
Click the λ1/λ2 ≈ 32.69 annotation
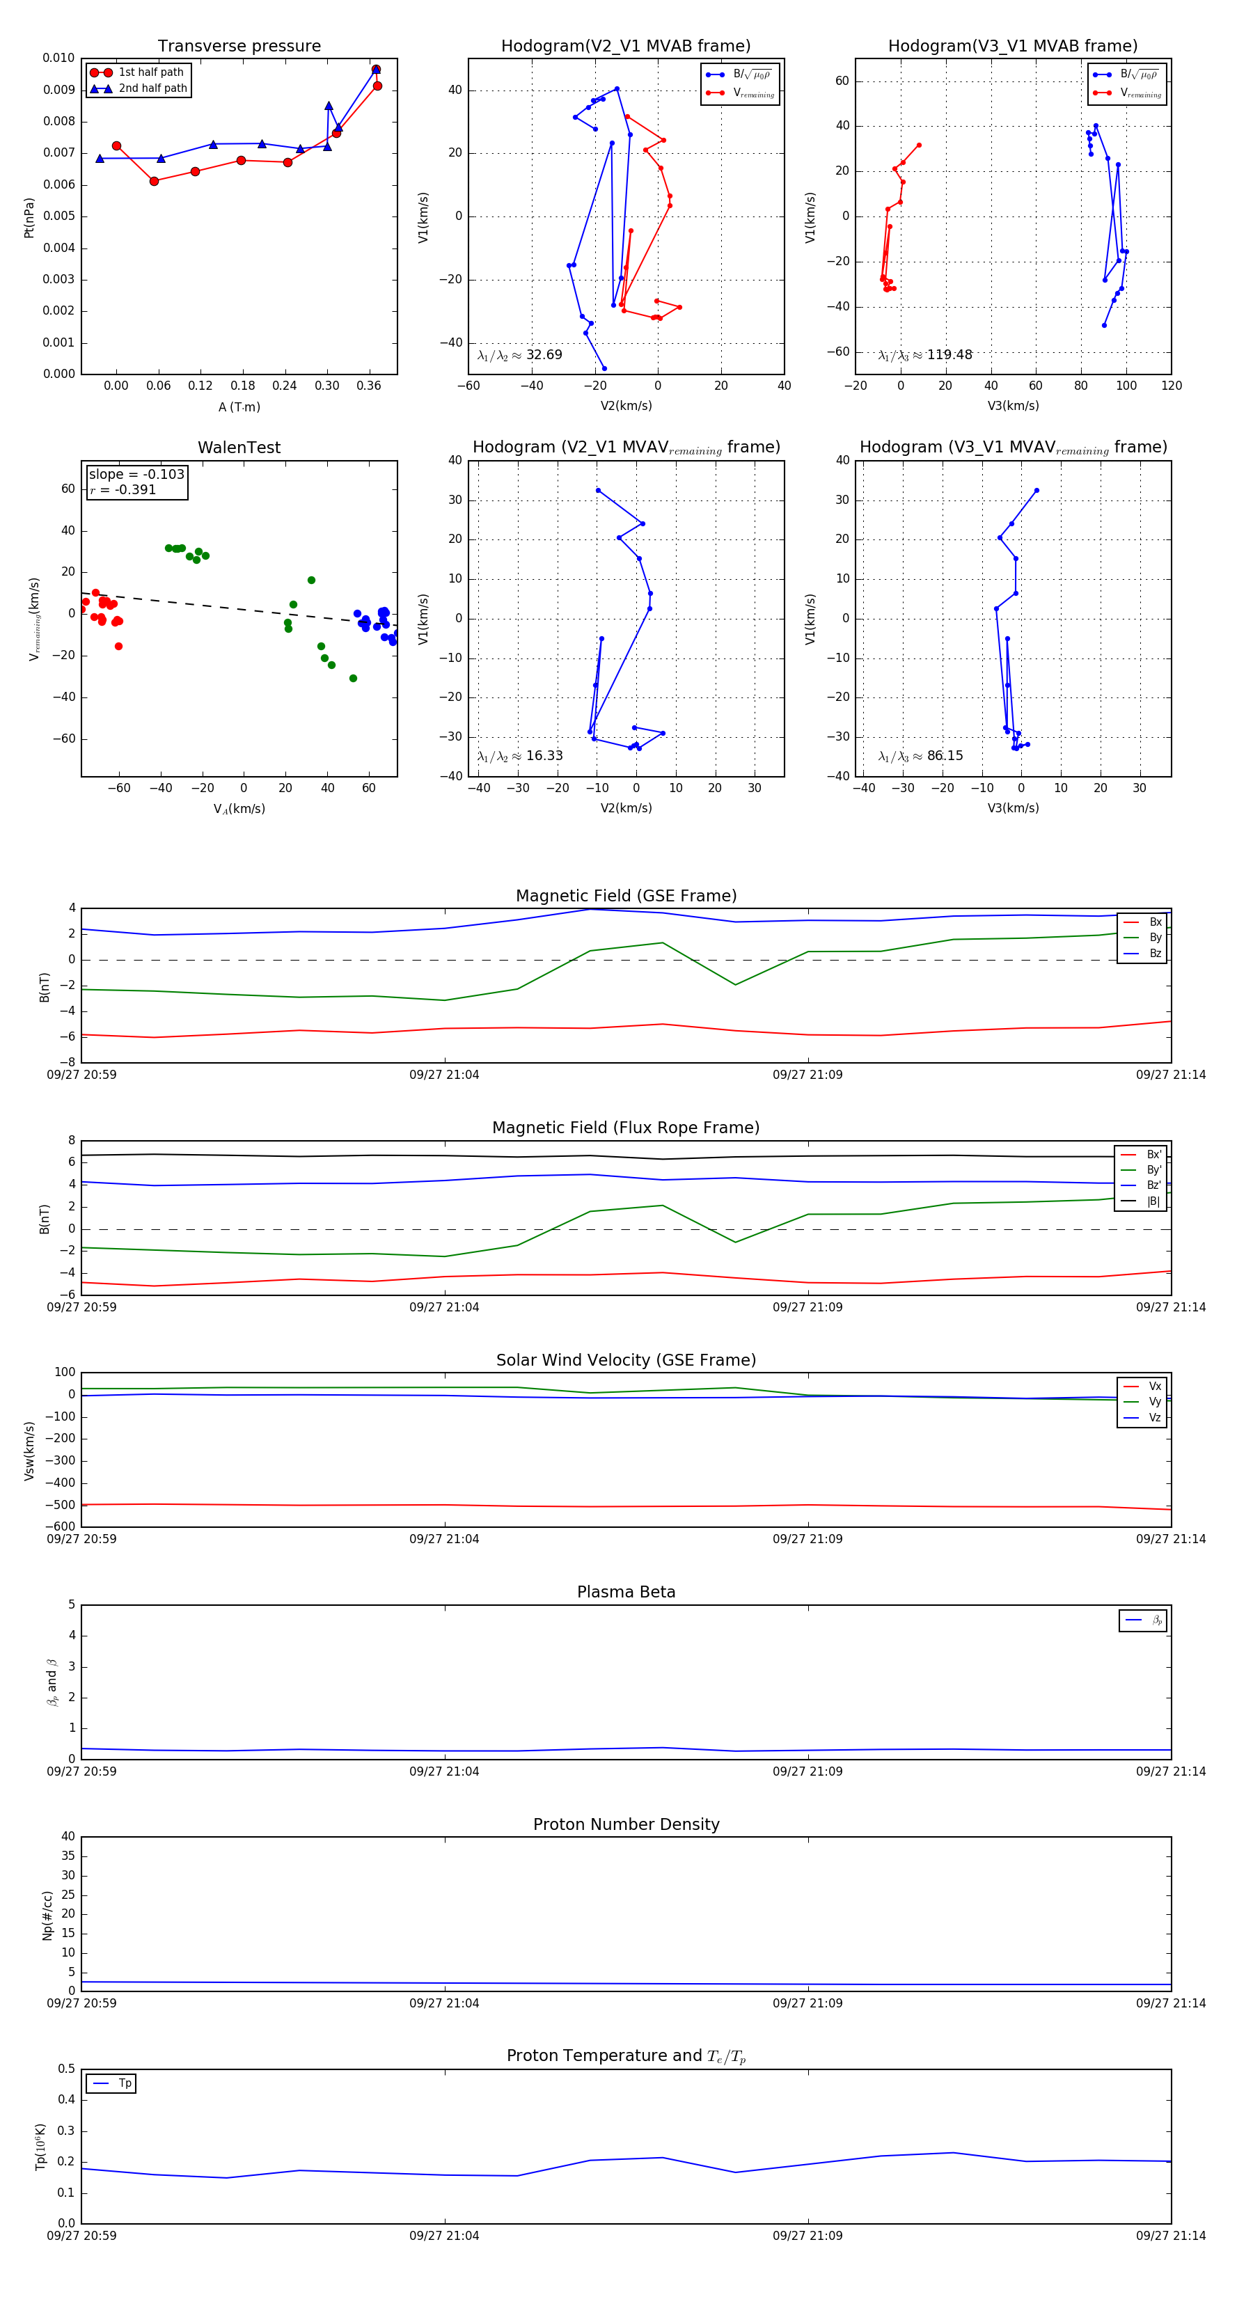[x=520, y=355]
